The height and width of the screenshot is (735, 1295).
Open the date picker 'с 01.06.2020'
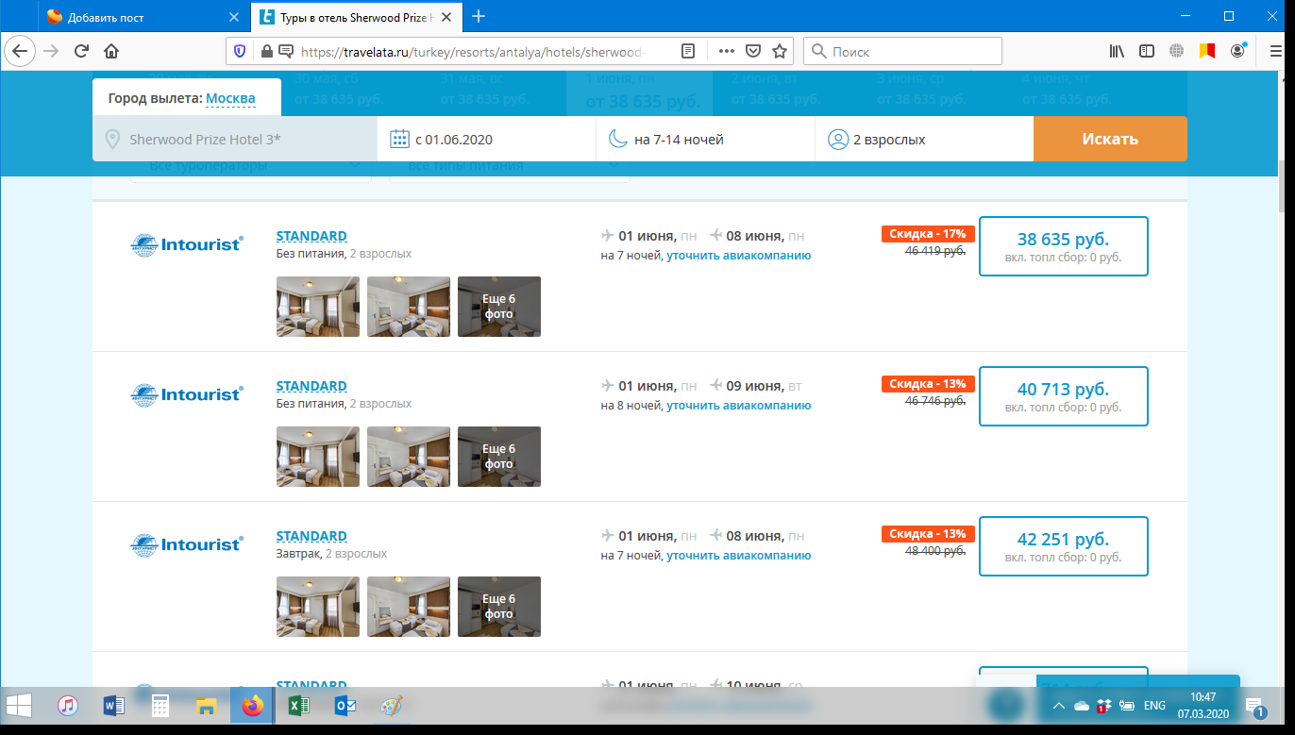[x=487, y=140]
